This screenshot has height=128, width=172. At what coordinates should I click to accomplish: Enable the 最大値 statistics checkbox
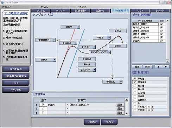pyautogui.click(x=134, y=86)
